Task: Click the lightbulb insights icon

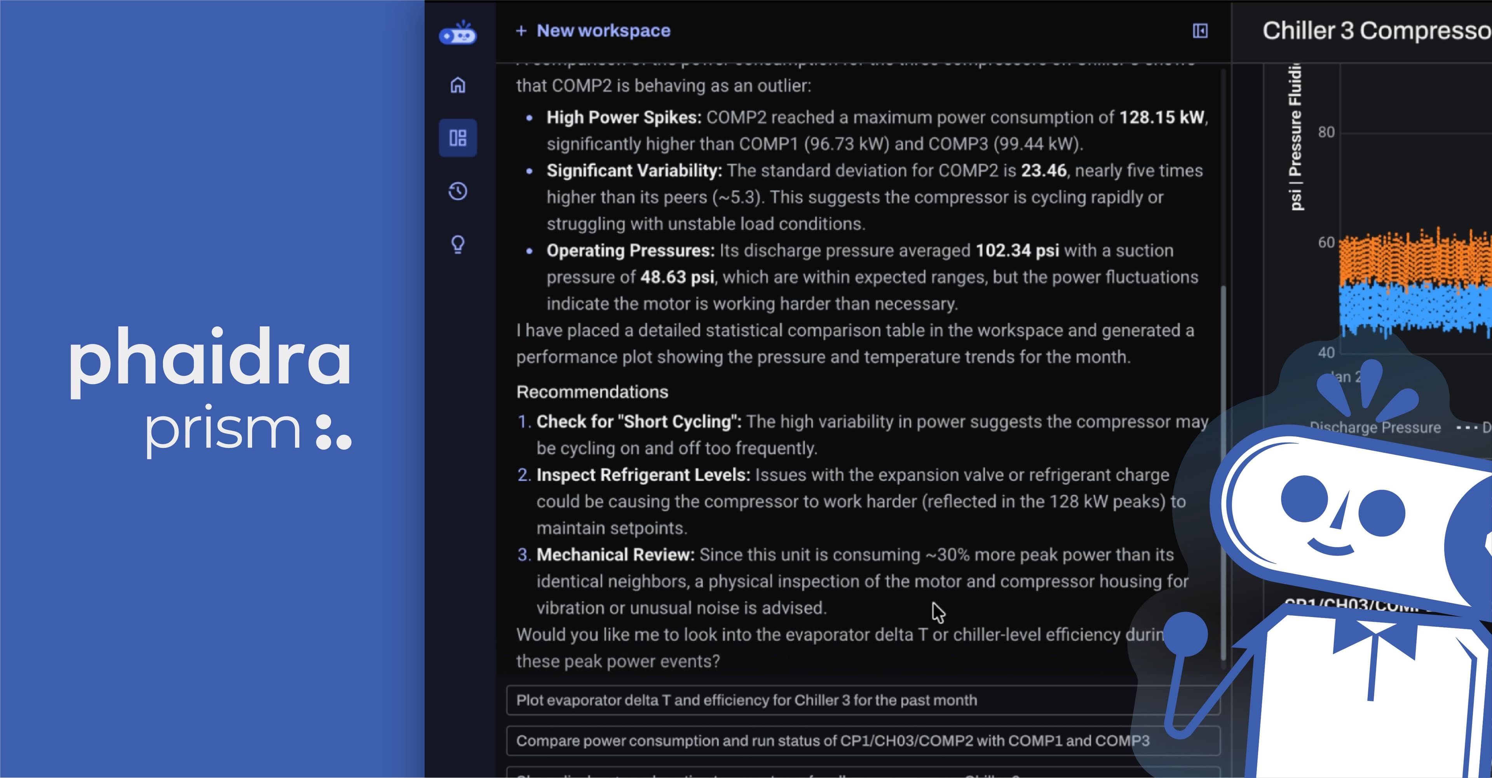Action: [458, 244]
